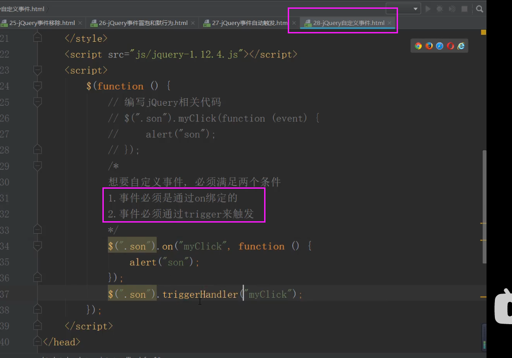Collapse the /* block comment fold
Viewport: 512px width, 358px height.
click(x=38, y=166)
